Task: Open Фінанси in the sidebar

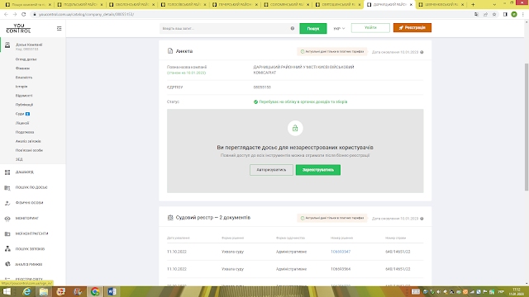Action: [x=22, y=68]
